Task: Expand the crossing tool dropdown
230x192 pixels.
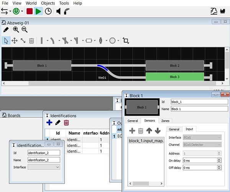Action: (71, 41)
